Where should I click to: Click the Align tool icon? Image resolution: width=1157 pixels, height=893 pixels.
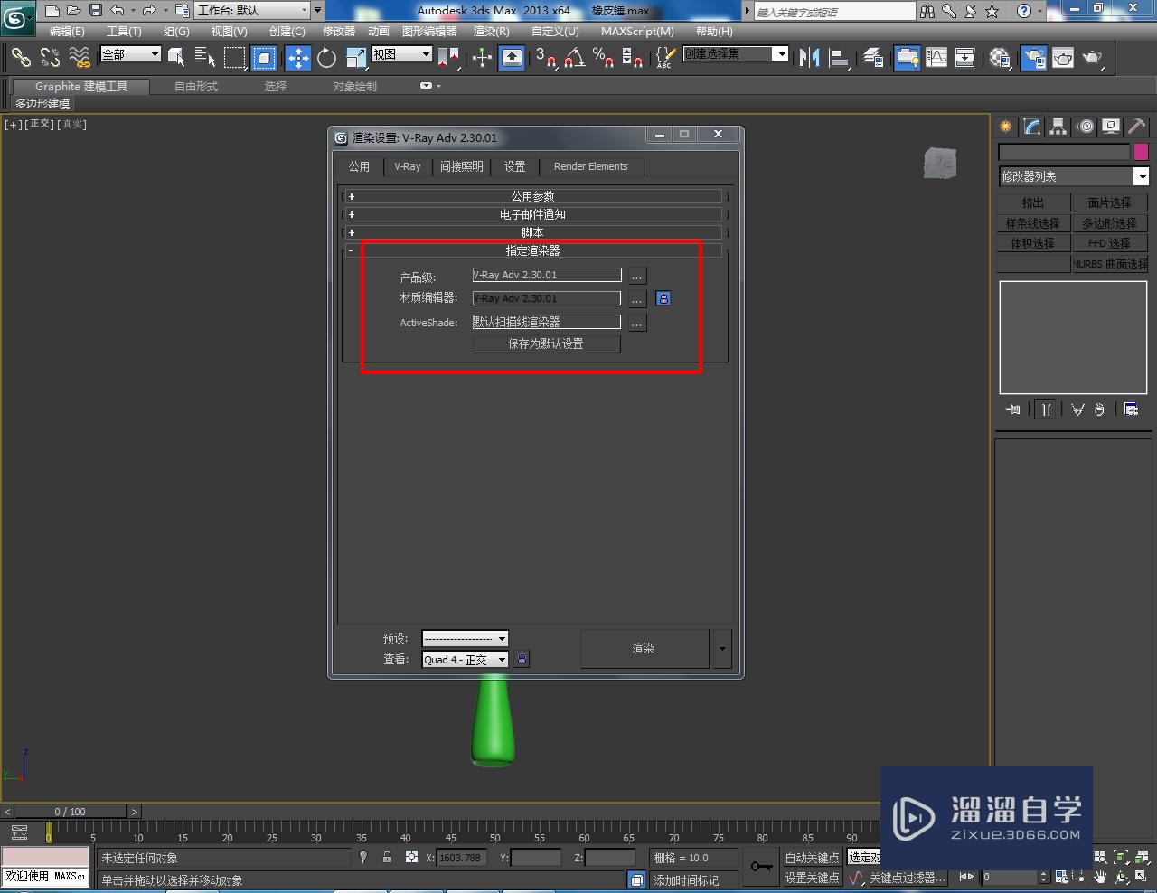click(x=840, y=58)
